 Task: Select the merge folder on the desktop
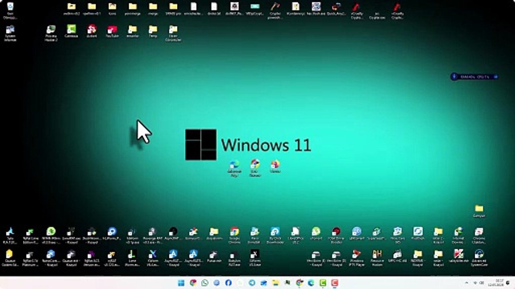tap(153, 9)
